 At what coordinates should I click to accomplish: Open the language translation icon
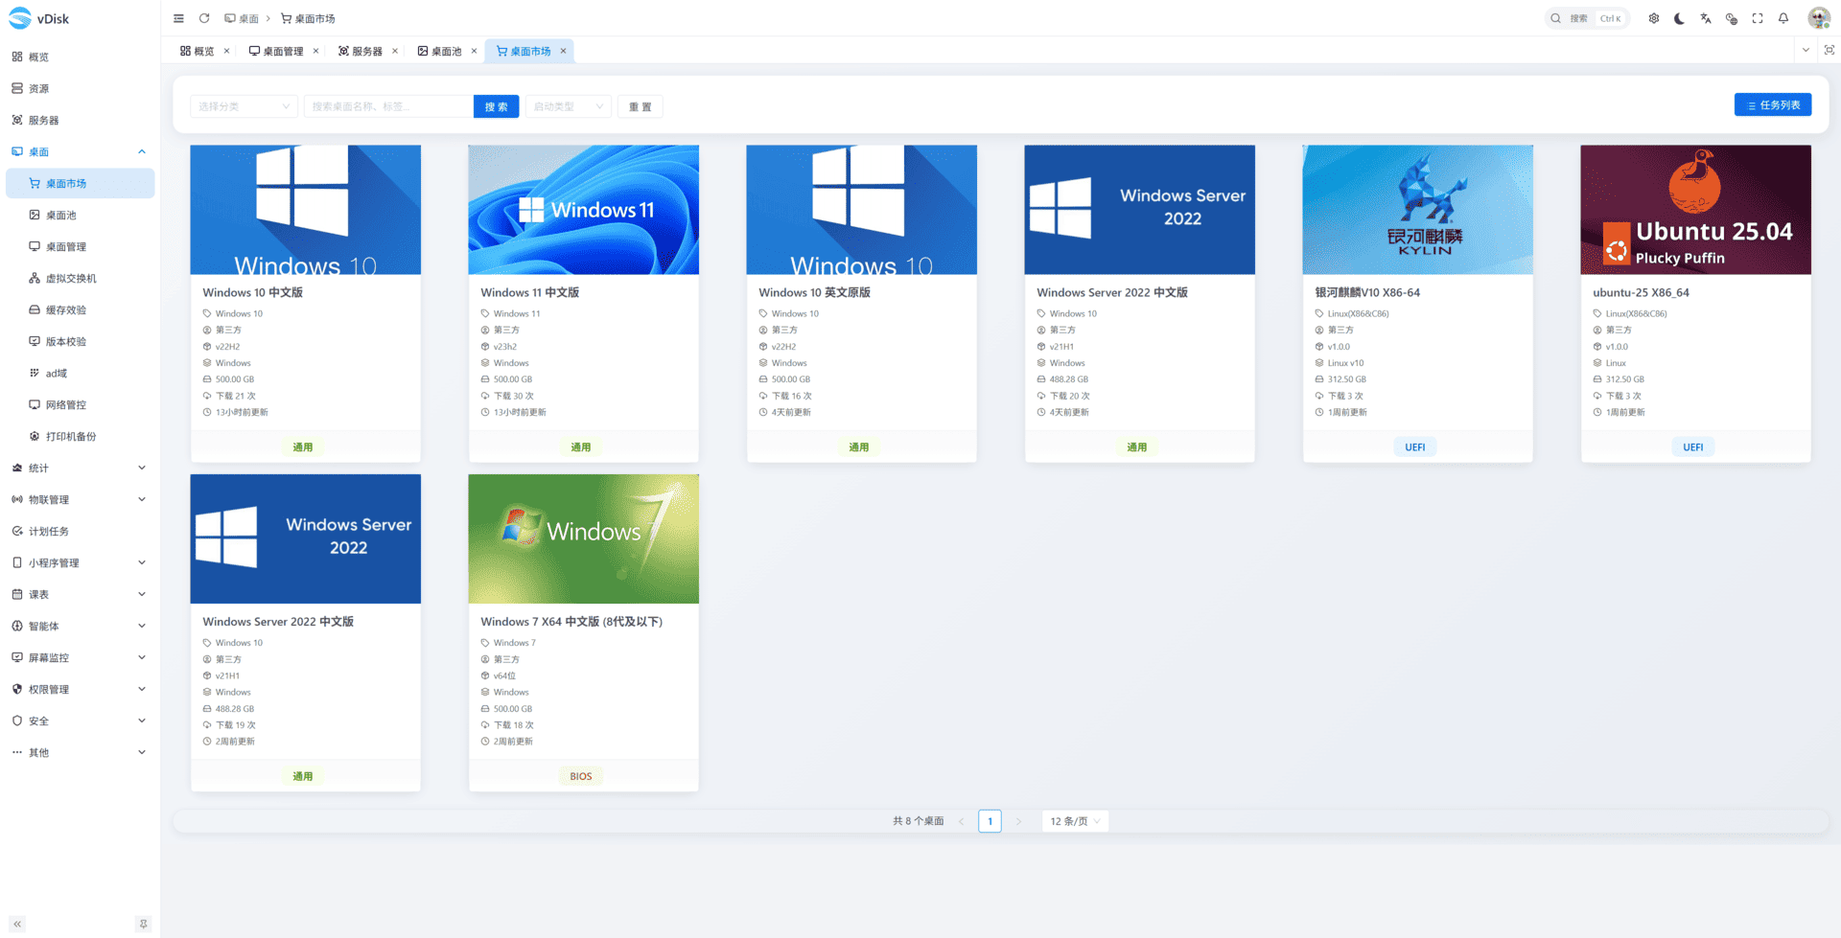(x=1706, y=18)
